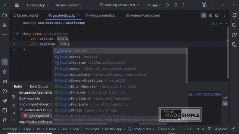Change the 4 spaces indent setting
Viewport: 239px width, 134px height.
(221, 129)
